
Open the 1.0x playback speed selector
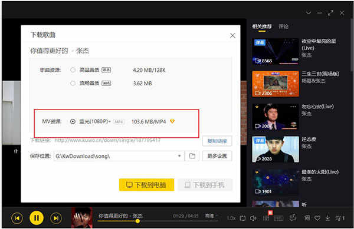[x=231, y=218]
